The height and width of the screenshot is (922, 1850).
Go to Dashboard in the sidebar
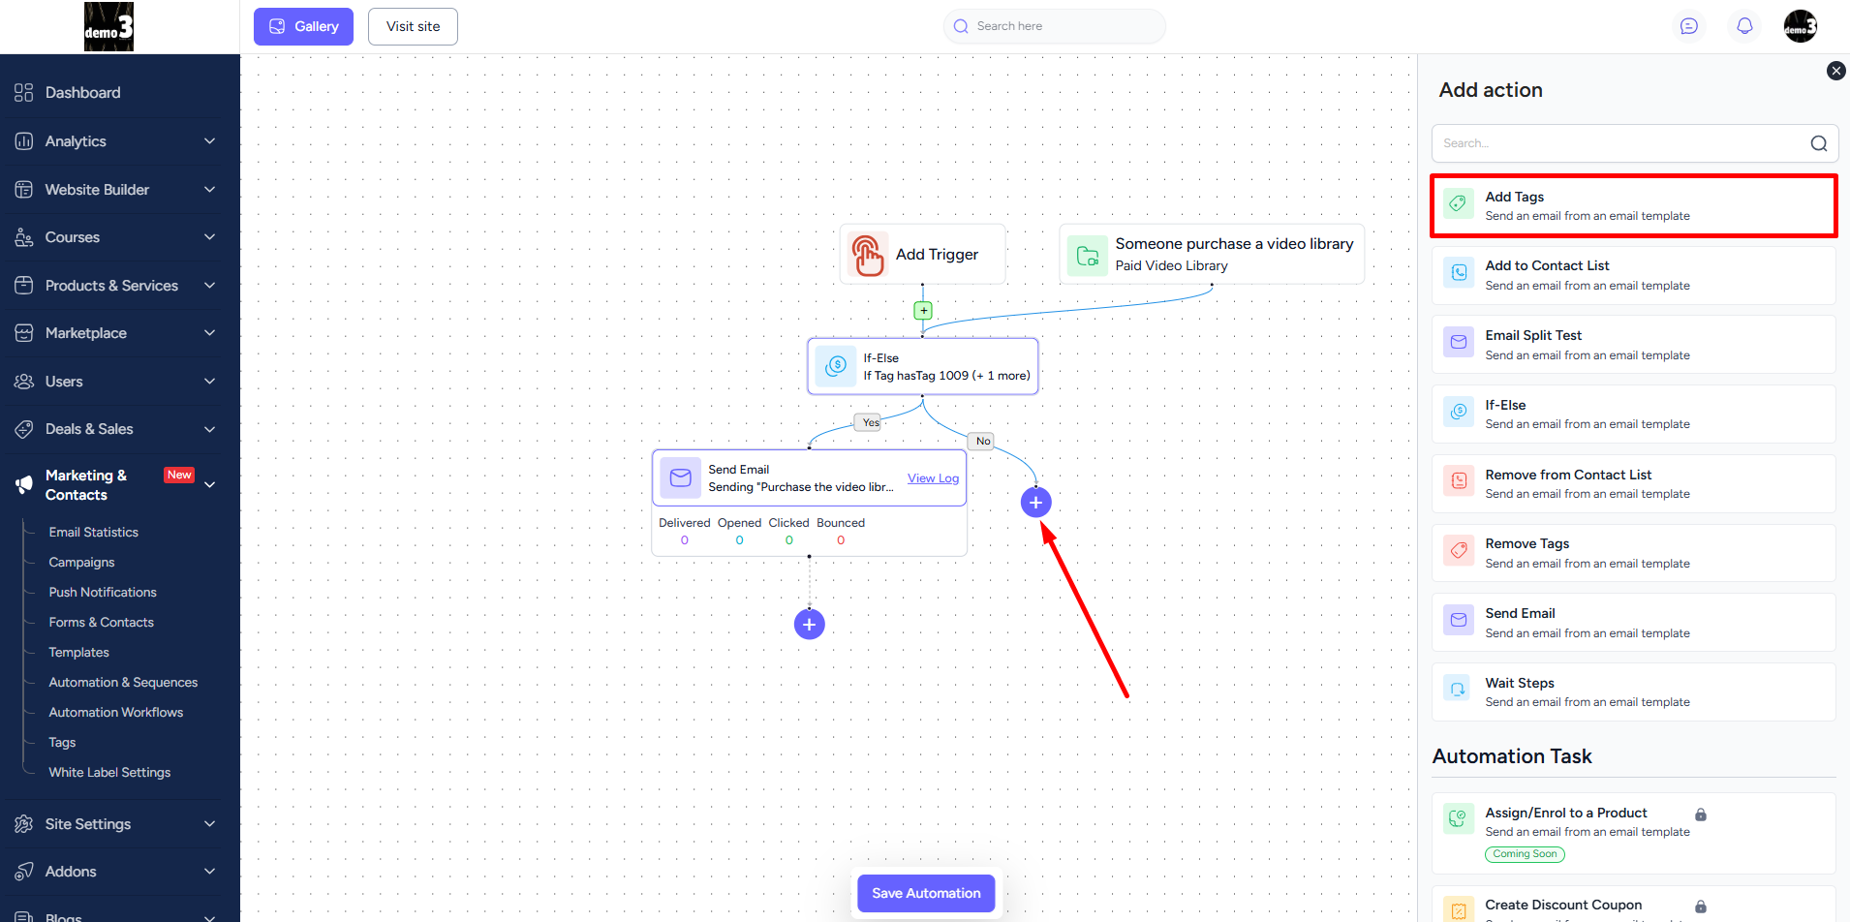[82, 93]
